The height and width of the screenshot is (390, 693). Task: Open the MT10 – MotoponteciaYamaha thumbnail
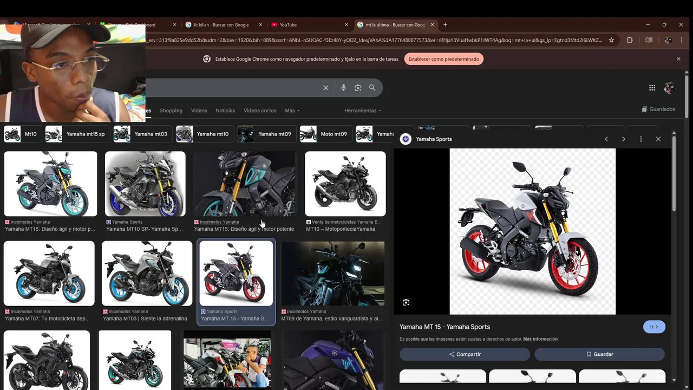click(345, 184)
